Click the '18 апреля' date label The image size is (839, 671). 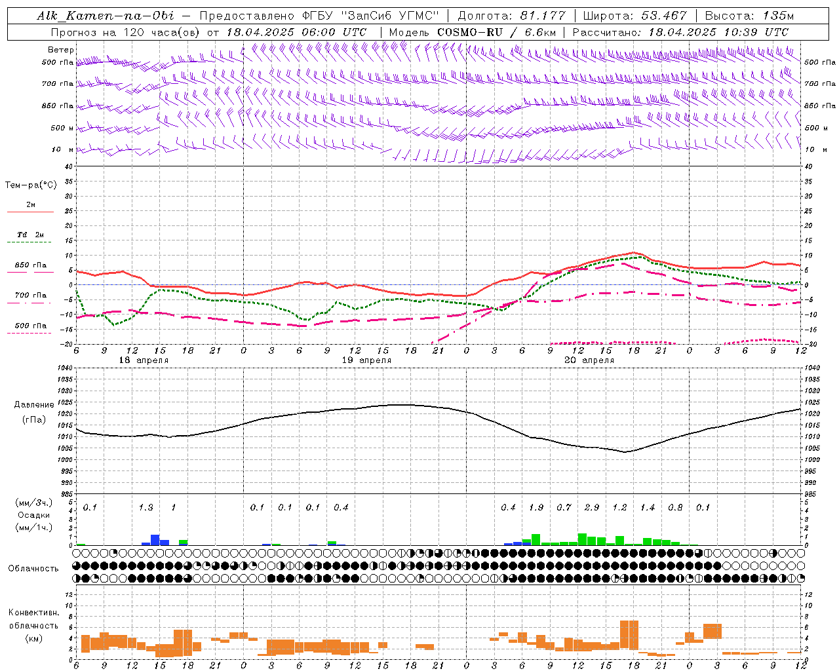point(144,360)
